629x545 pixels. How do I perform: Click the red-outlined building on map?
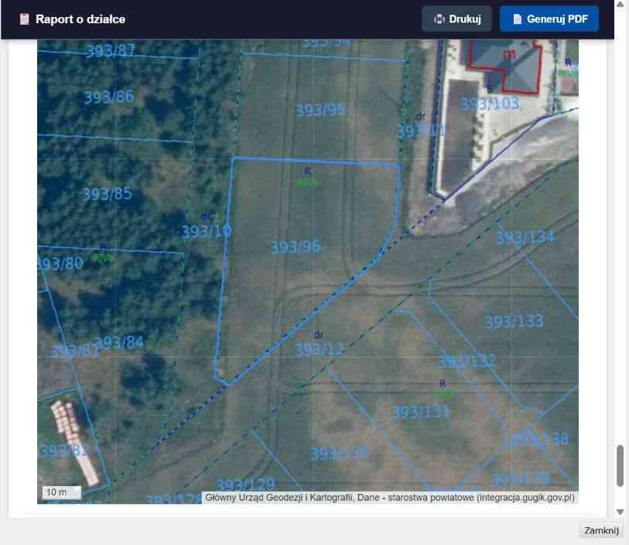[x=506, y=67]
